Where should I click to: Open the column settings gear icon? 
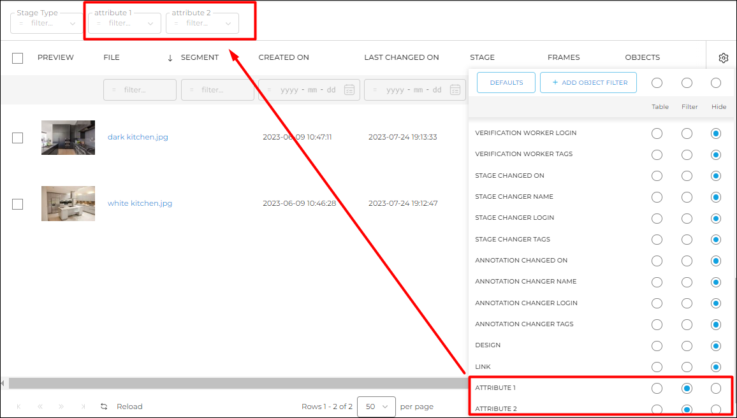(723, 58)
